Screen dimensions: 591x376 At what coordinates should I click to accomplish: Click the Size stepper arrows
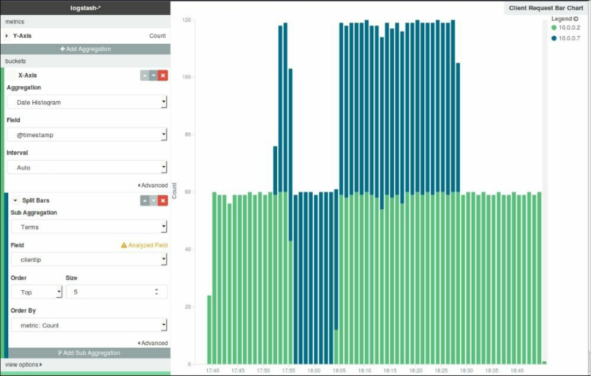tap(156, 292)
